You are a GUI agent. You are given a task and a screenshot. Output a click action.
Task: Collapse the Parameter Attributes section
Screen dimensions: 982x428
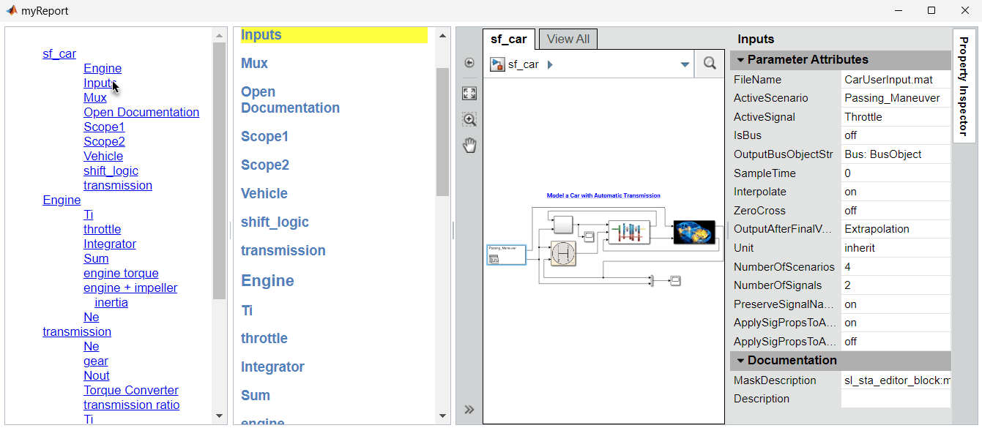[x=740, y=60]
